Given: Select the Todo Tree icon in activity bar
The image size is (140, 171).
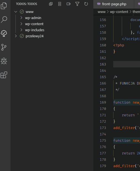Looking at the screenshot, I should point(4,33).
